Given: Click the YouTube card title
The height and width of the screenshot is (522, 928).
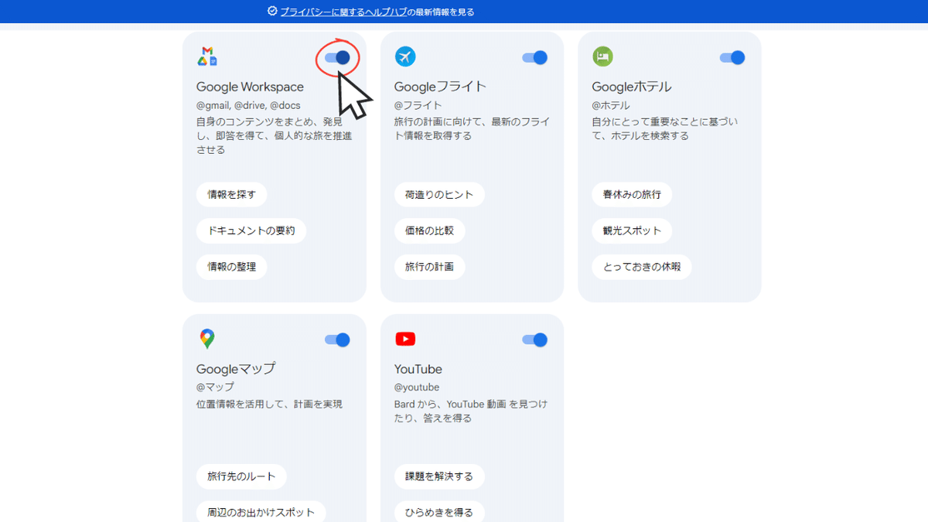Looking at the screenshot, I should (x=418, y=369).
